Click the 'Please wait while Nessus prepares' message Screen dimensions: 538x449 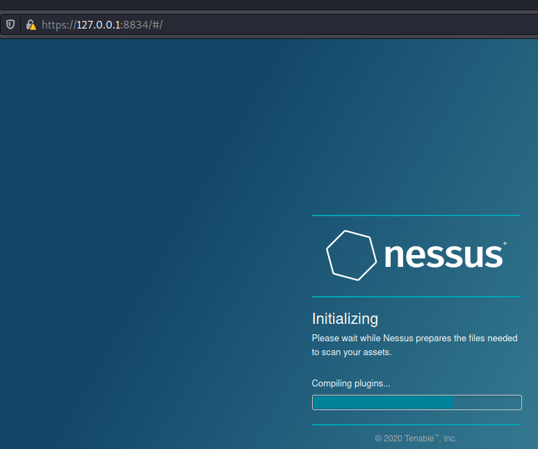[x=414, y=345]
